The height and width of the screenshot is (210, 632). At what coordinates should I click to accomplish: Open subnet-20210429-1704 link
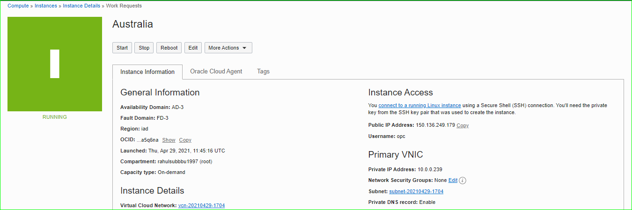(416, 192)
